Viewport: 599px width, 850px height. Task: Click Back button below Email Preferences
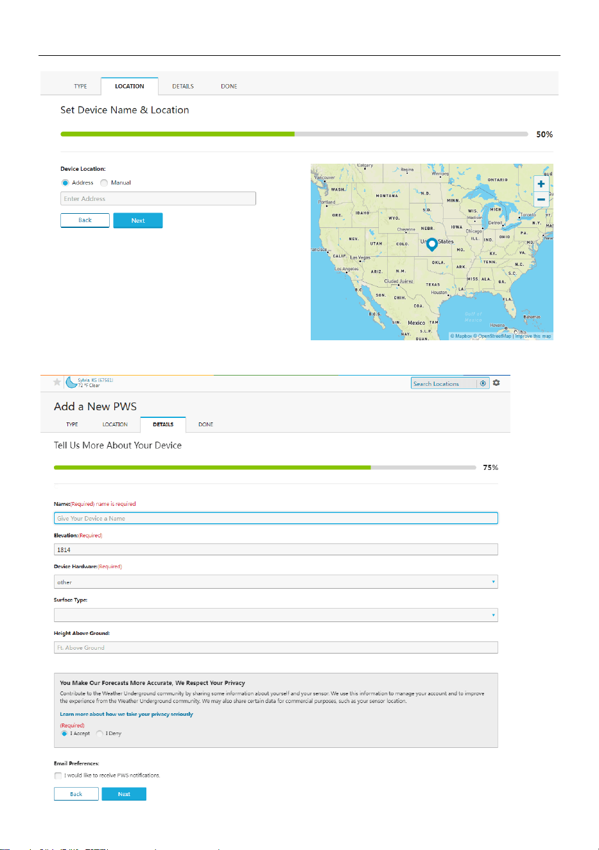[x=76, y=794]
